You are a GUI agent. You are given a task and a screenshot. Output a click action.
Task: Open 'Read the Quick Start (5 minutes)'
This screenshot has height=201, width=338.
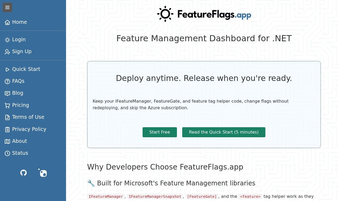pyautogui.click(x=224, y=132)
